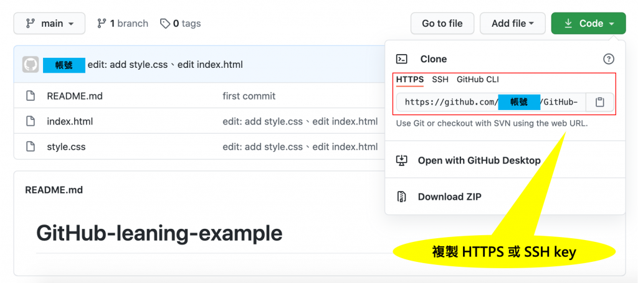Open the 'first commit' message link

coord(249,96)
